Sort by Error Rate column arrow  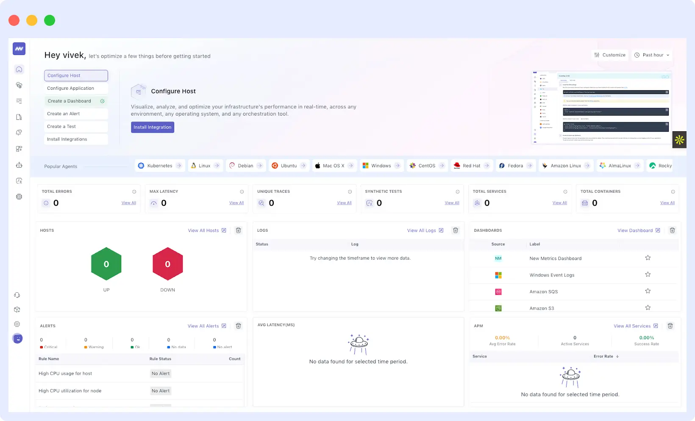pyautogui.click(x=617, y=356)
